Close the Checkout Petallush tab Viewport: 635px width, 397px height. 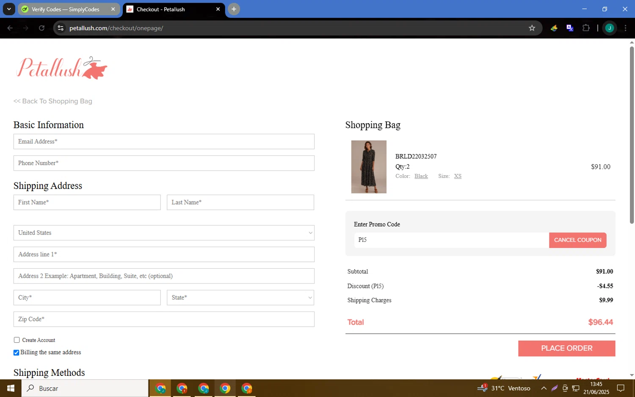pyautogui.click(x=218, y=9)
